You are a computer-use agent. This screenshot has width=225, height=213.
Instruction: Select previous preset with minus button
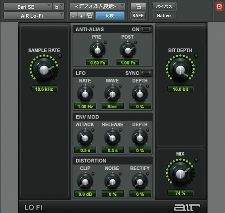[x=73, y=15]
